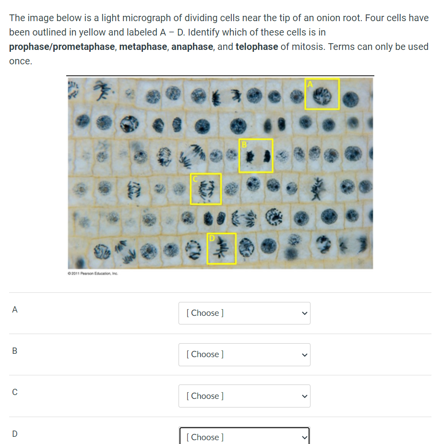Image resolution: width=442 pixels, height=444 pixels.
Task: Click the row label B
Action: pyautogui.click(x=14, y=351)
